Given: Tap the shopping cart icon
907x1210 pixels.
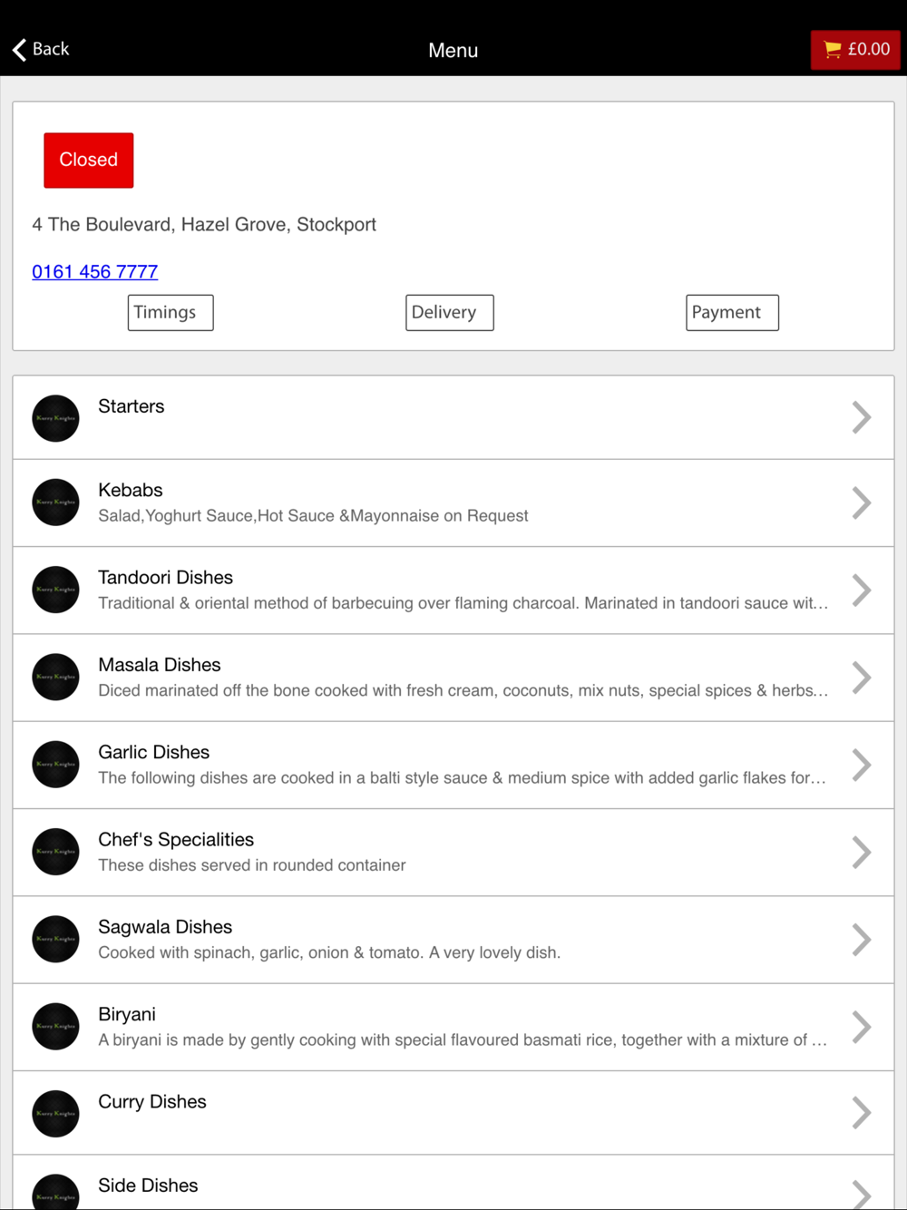Looking at the screenshot, I should [832, 50].
